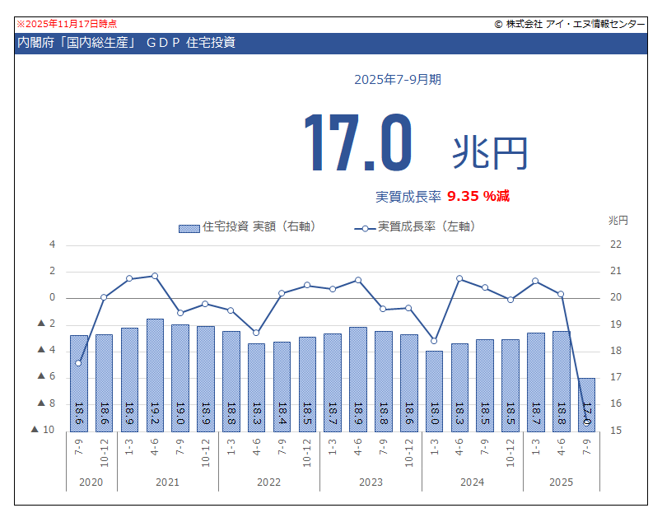Click the line data point for 2020 7-9

tap(79, 363)
